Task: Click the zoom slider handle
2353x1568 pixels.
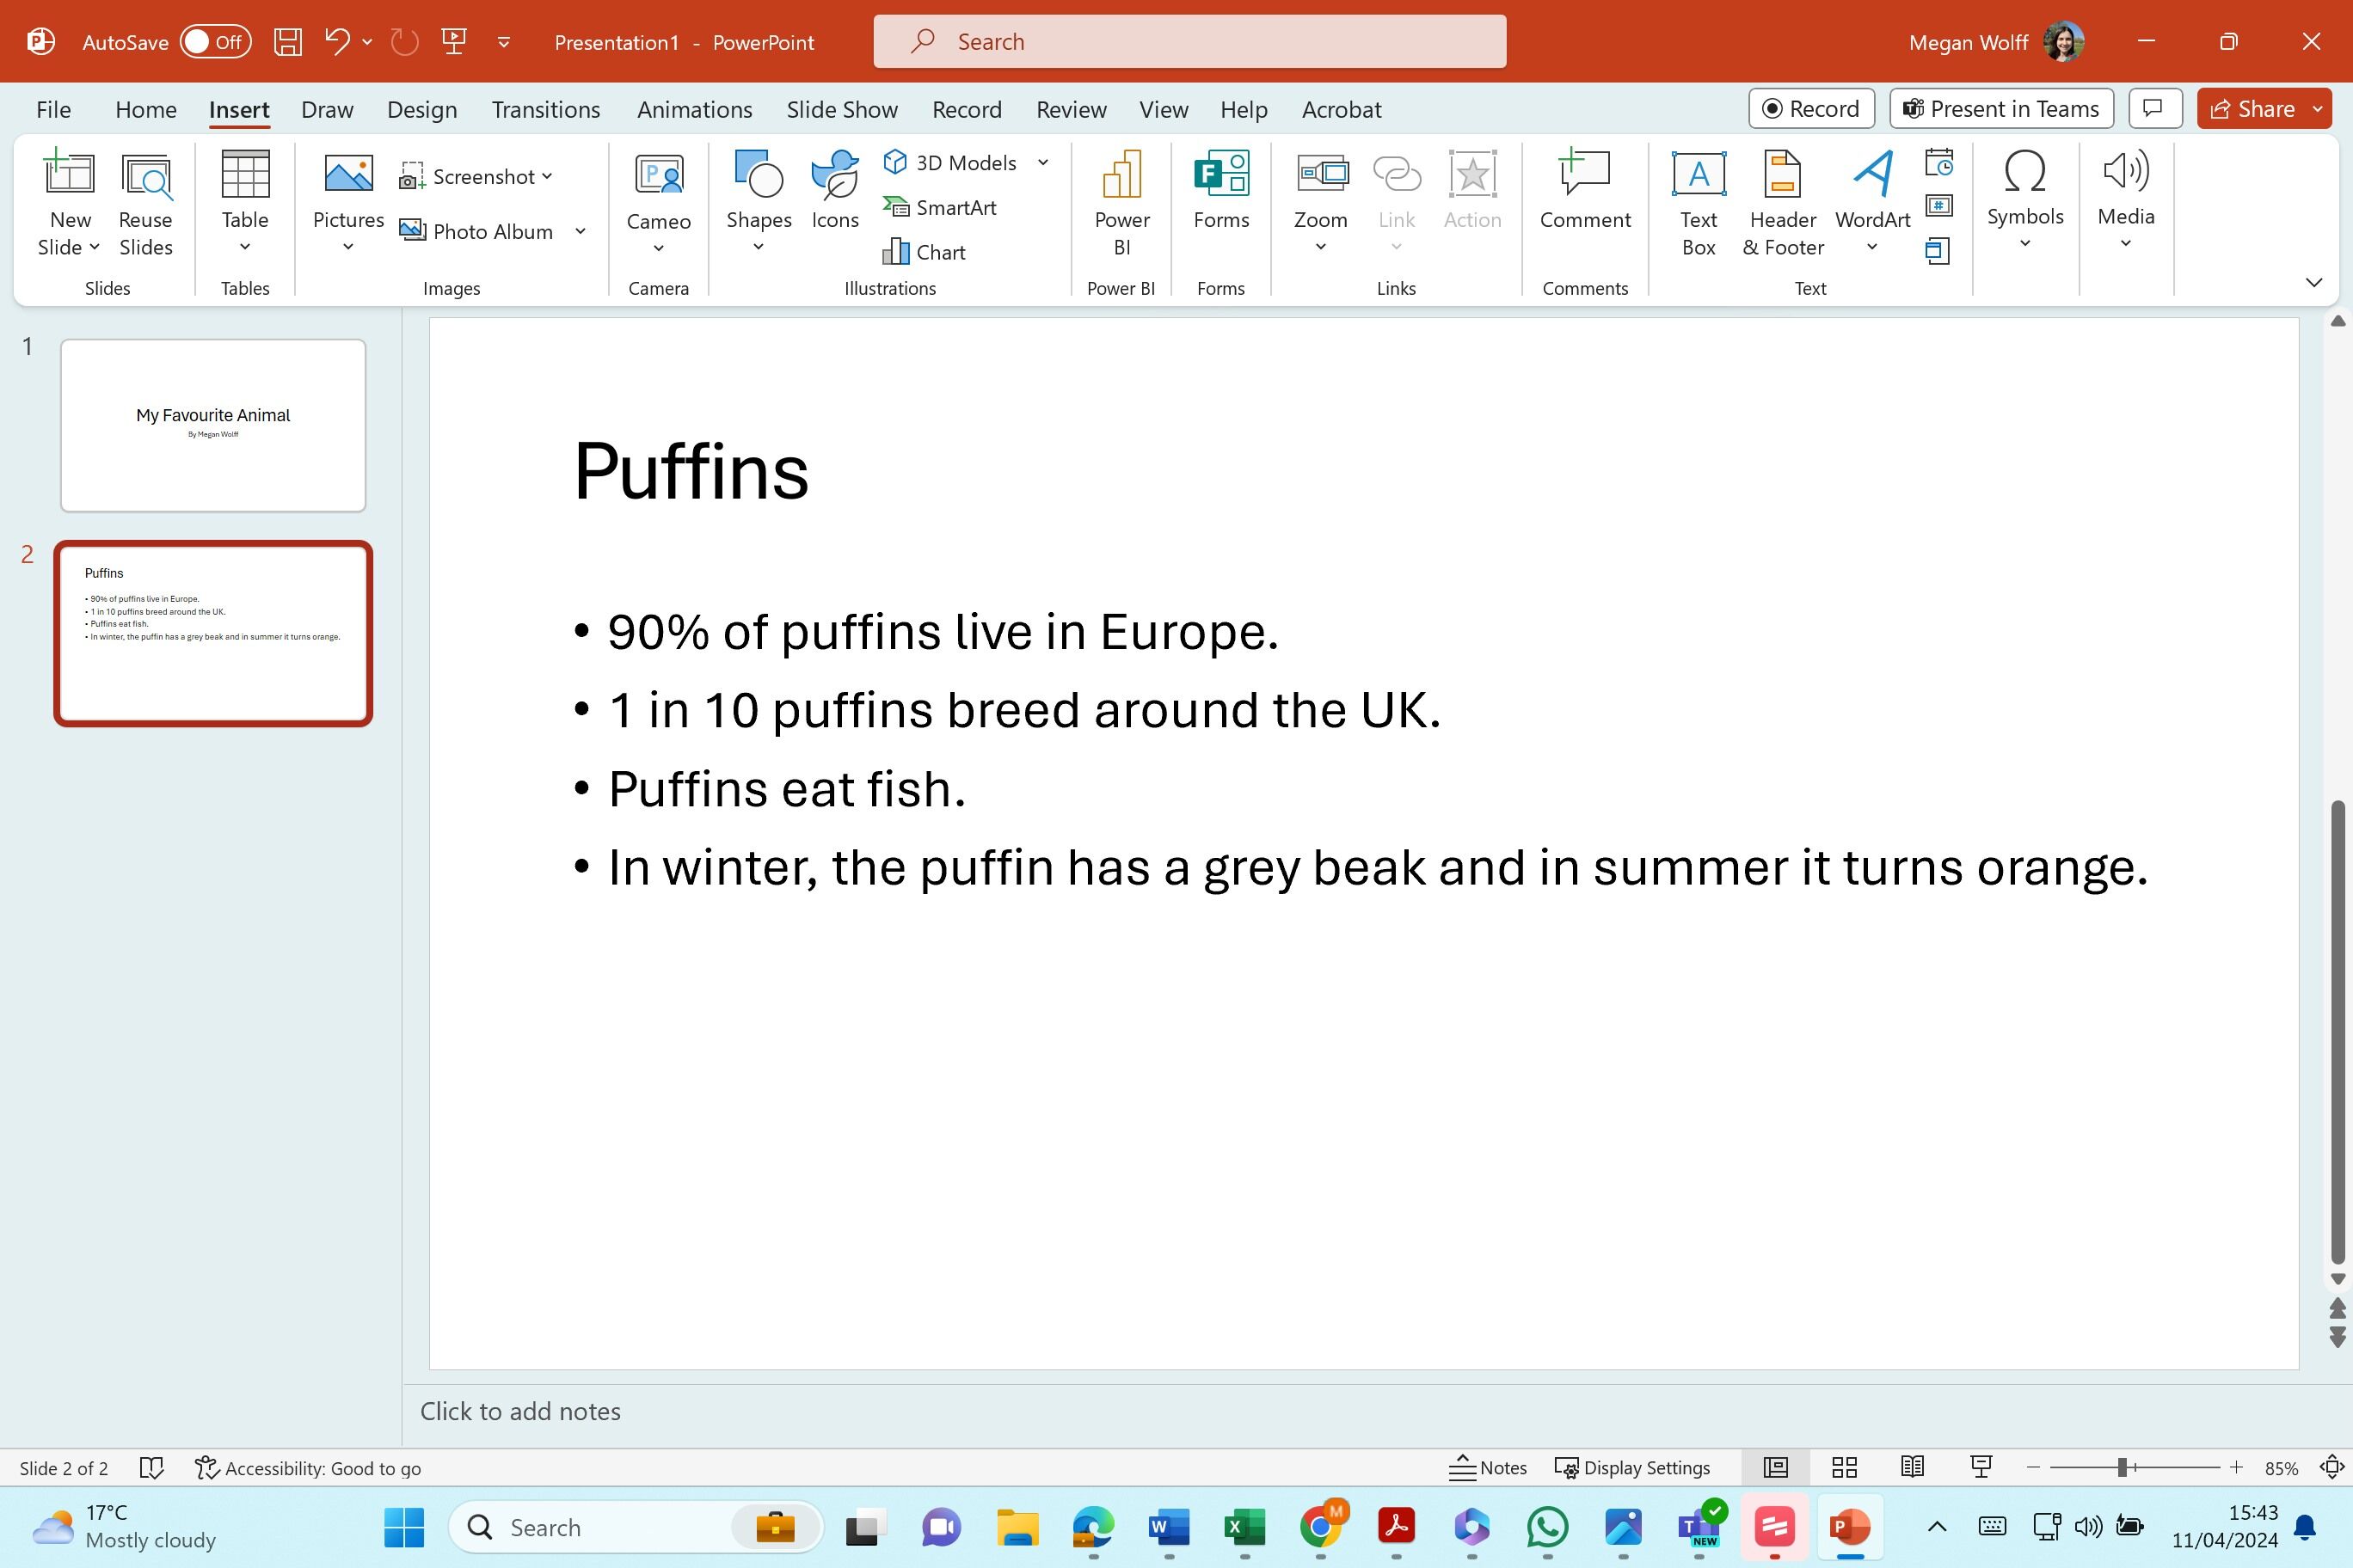Action: (2122, 1467)
